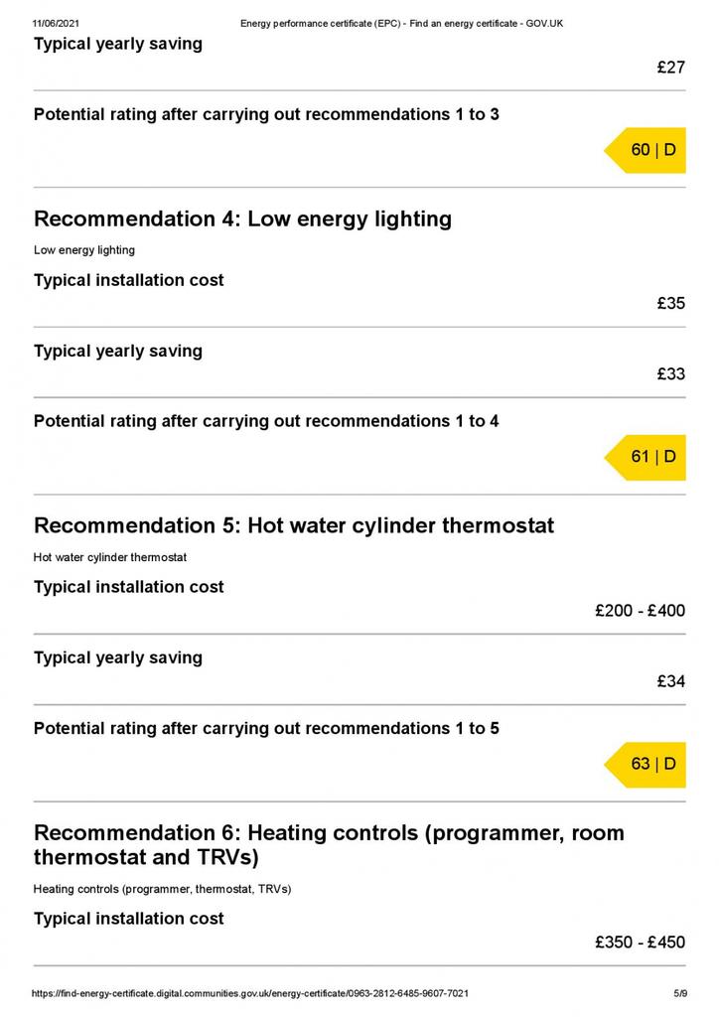Click the £350 - £450 installation cost

tap(640, 942)
